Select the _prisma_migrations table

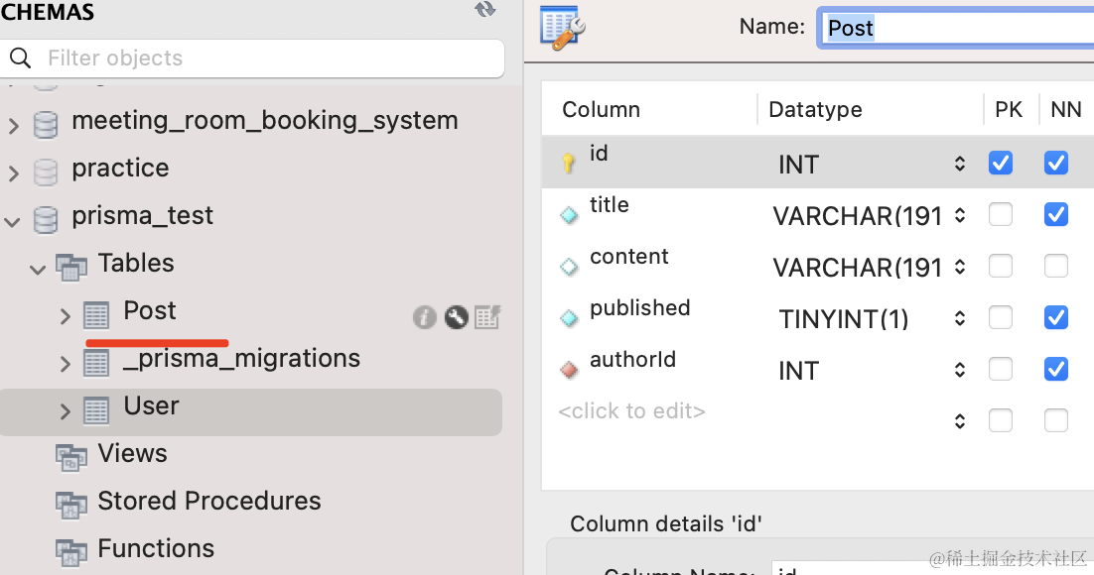(x=241, y=359)
